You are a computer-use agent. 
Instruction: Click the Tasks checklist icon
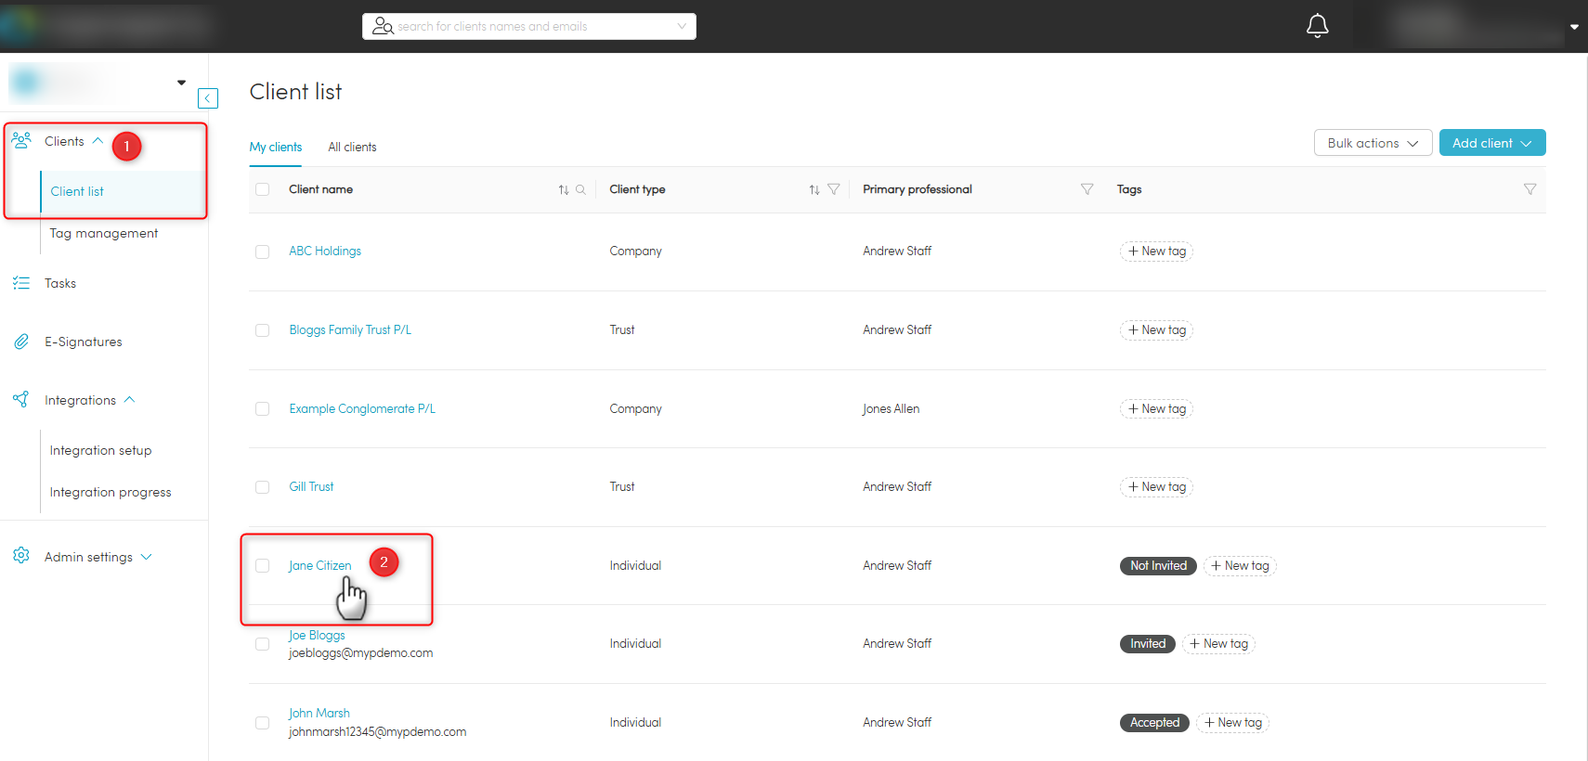coord(21,283)
